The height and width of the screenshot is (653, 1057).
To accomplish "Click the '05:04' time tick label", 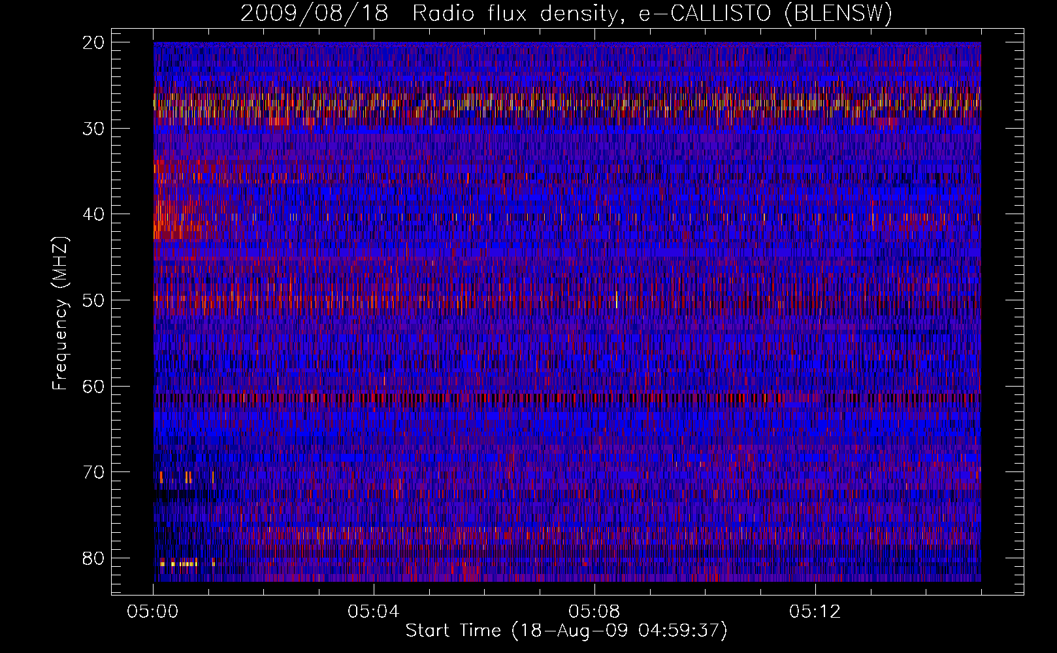I will [x=374, y=612].
